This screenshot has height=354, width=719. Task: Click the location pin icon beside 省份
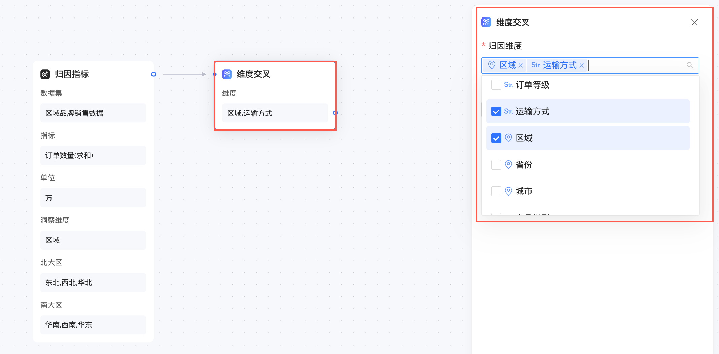tap(509, 165)
